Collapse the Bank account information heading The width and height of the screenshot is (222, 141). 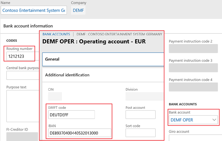coord(28,26)
